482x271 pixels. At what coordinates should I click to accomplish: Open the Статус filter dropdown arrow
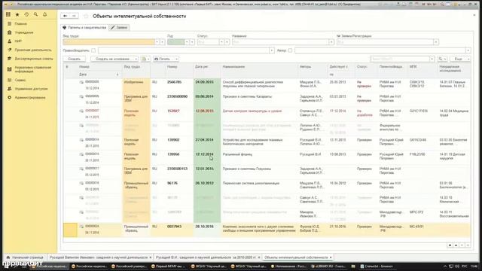pyautogui.click(x=221, y=42)
